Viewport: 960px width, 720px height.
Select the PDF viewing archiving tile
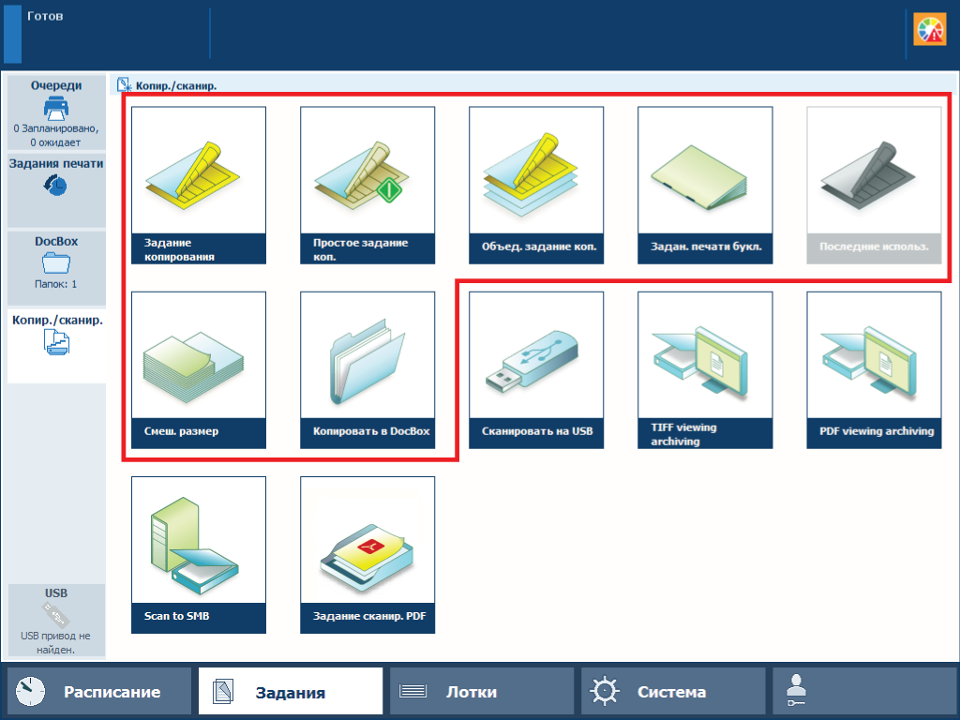(x=874, y=369)
